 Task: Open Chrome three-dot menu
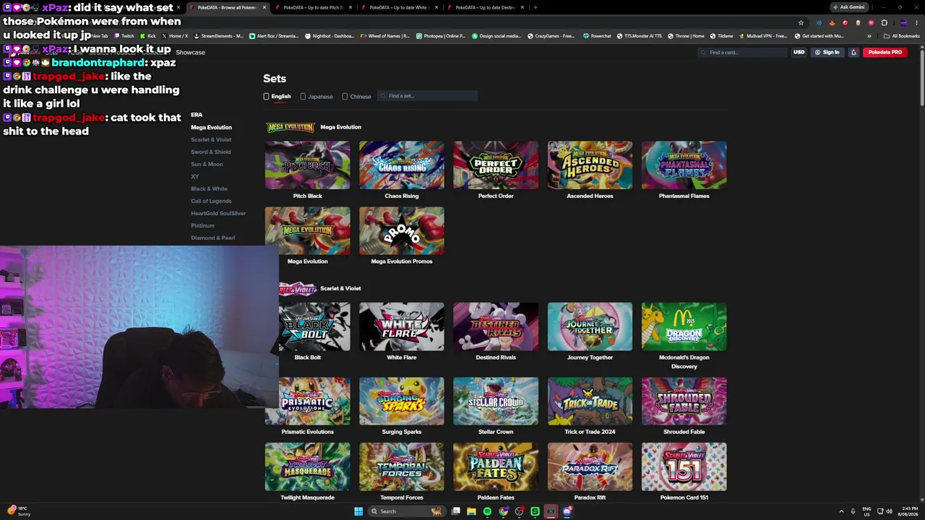point(916,22)
